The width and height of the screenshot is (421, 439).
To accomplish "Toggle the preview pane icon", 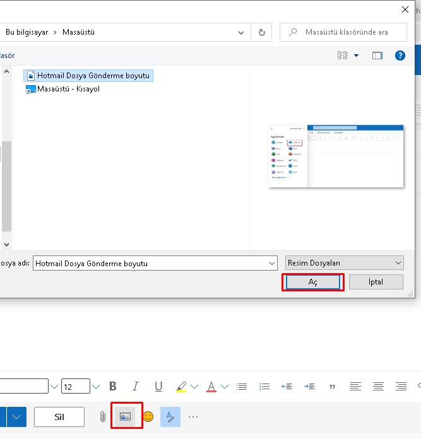I will pyautogui.click(x=377, y=56).
